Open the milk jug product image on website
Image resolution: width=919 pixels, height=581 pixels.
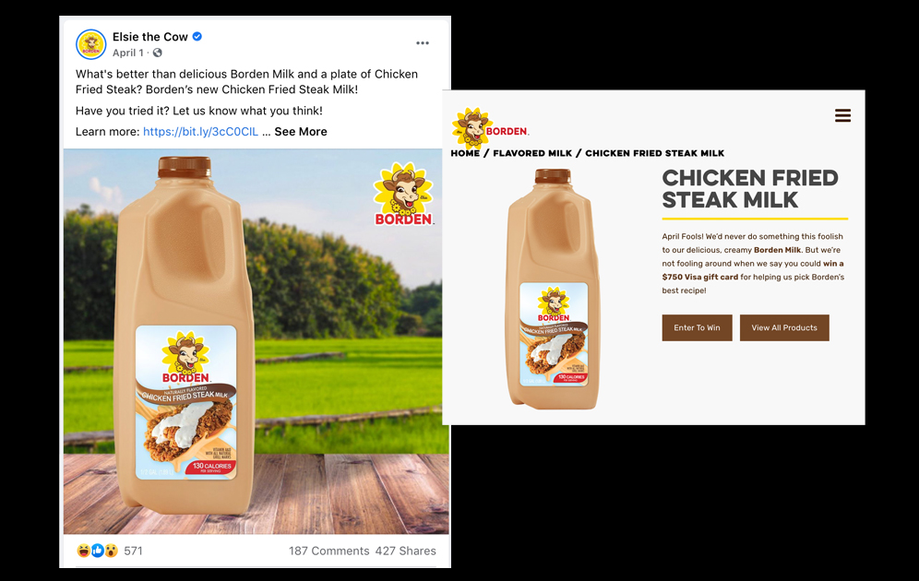click(x=554, y=290)
